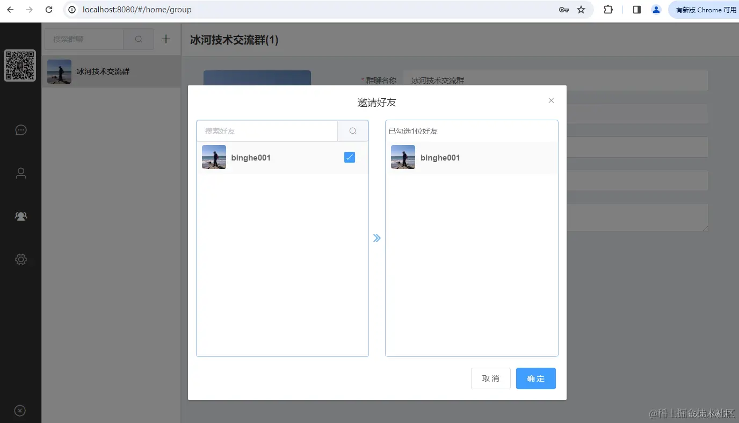Screen dimensions: 739x423
Task: Bookmark the page with the star icon
Action: (582, 9)
